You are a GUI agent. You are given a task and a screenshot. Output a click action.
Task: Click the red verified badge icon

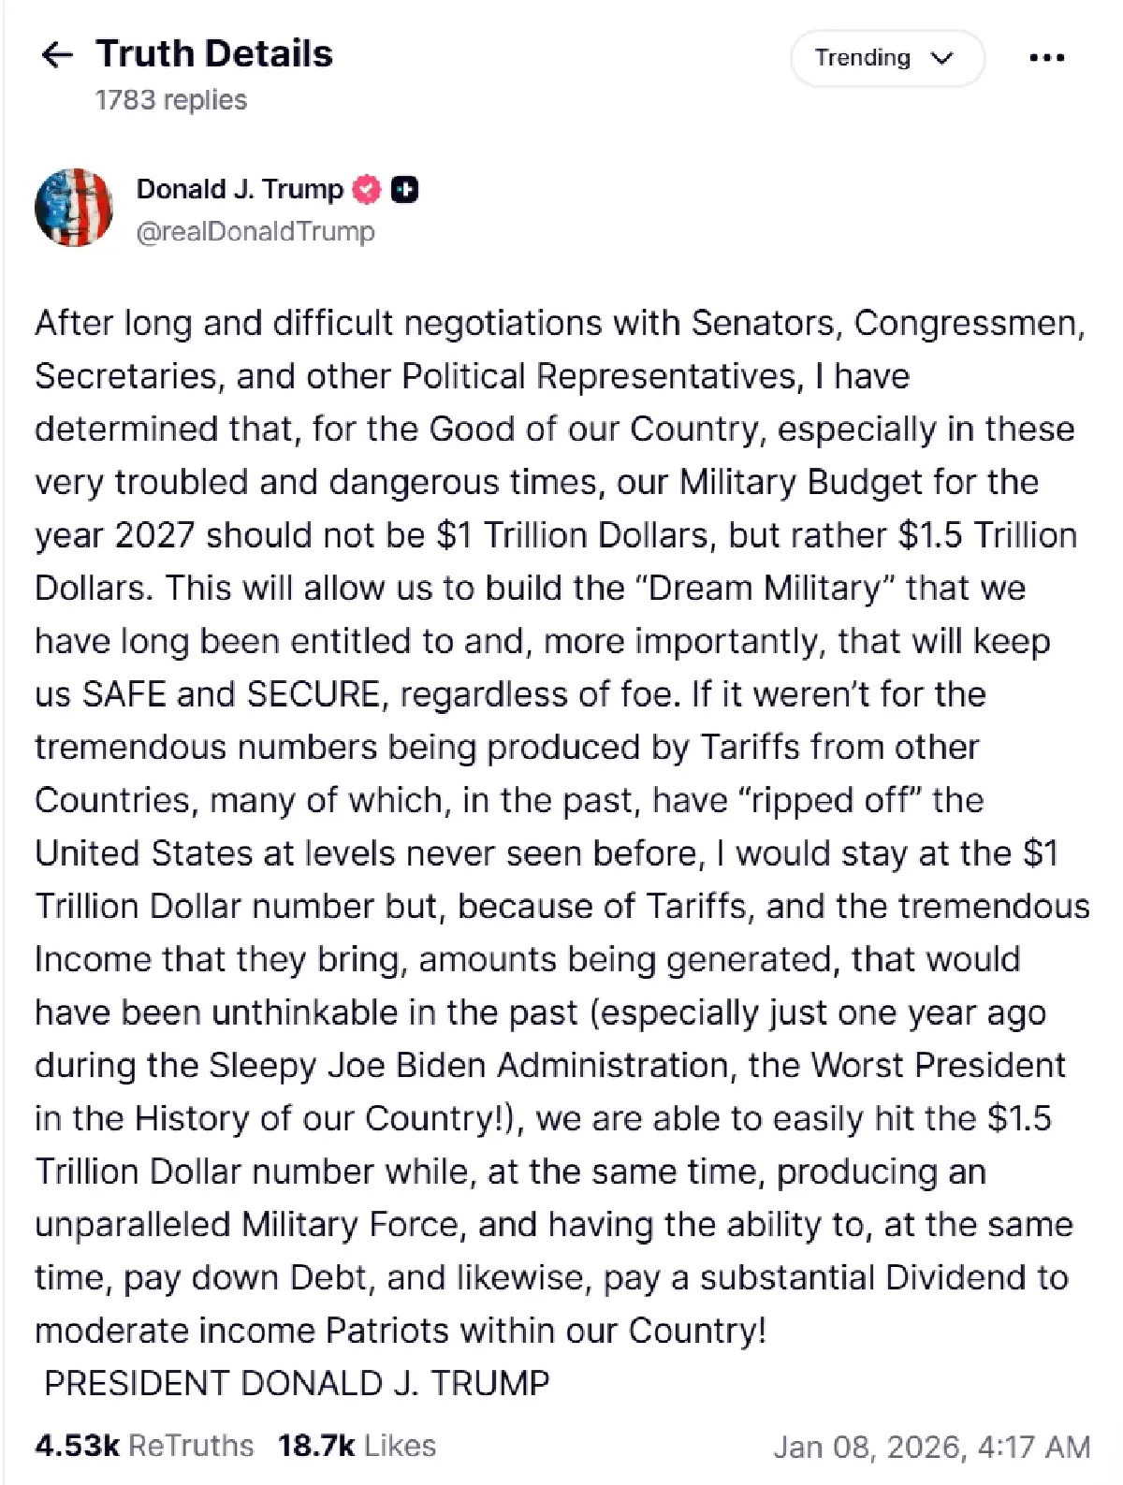click(367, 190)
